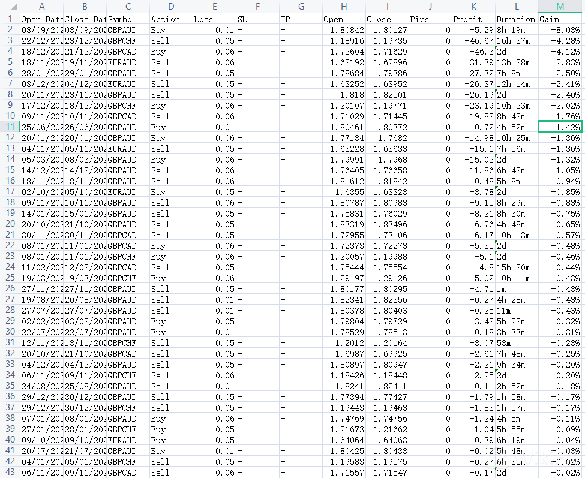Click the row 26 header
This screenshot has width=585, height=478.
coord(9,289)
